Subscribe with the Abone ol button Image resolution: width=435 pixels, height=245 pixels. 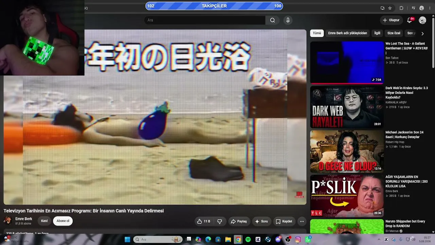[63, 221]
